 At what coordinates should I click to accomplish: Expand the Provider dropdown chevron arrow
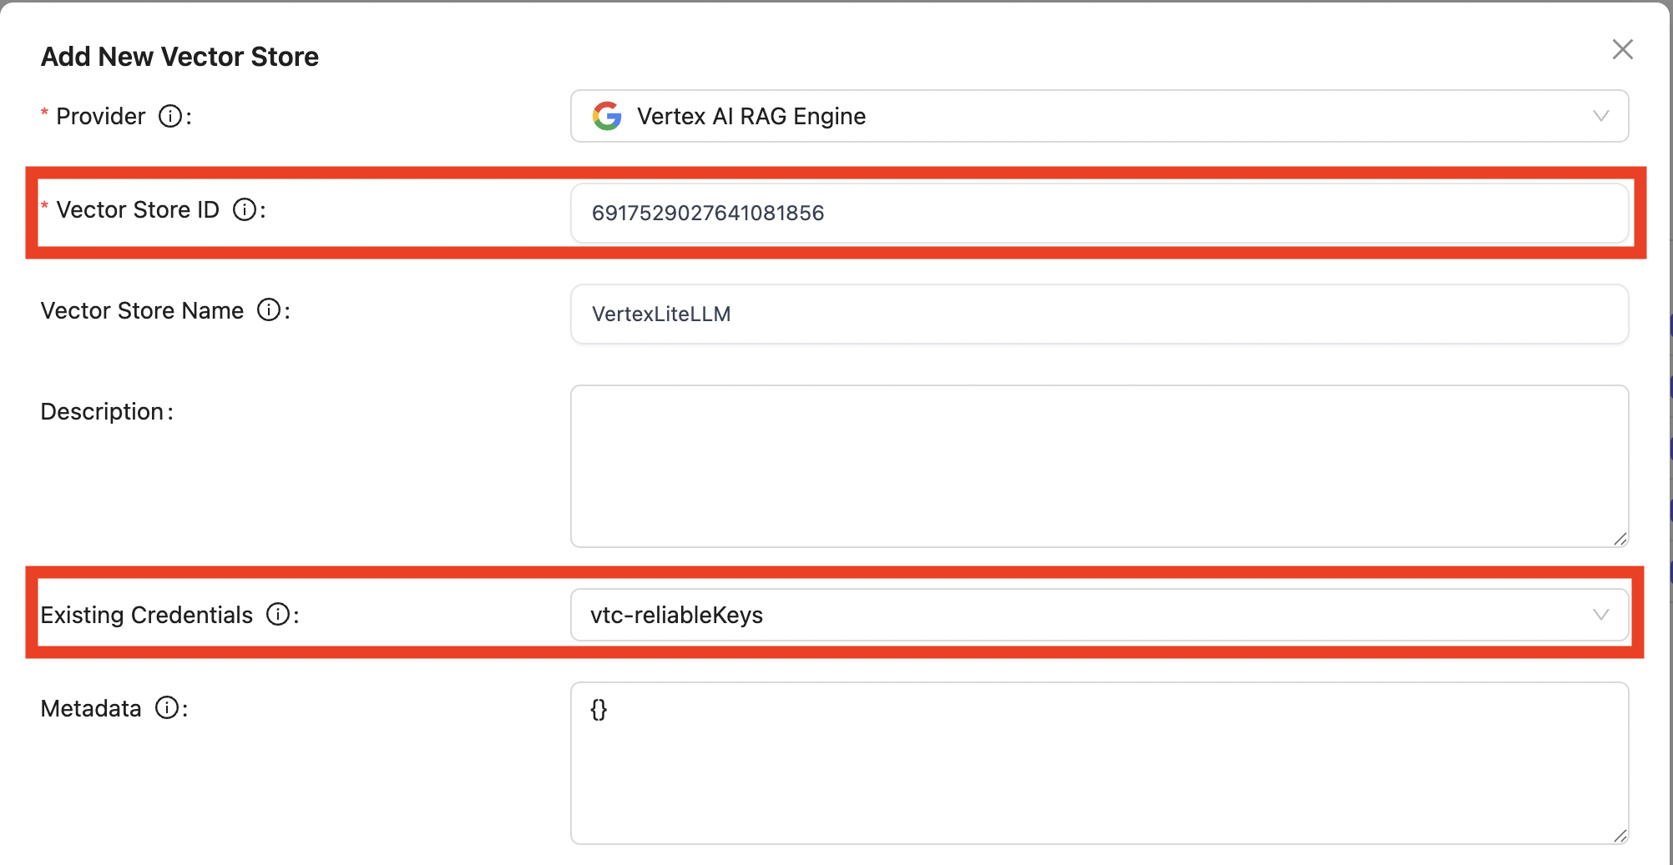[1600, 116]
